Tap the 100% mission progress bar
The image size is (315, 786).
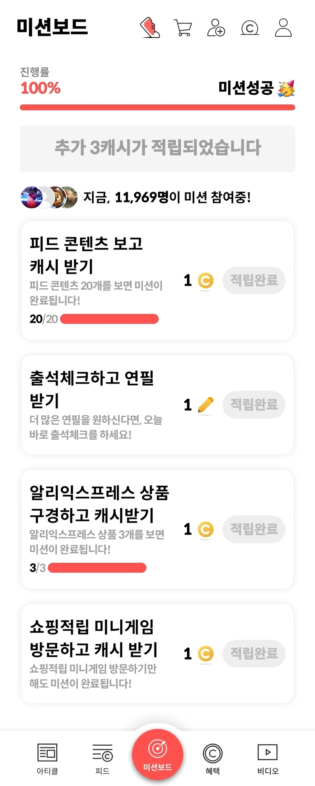[x=157, y=107]
